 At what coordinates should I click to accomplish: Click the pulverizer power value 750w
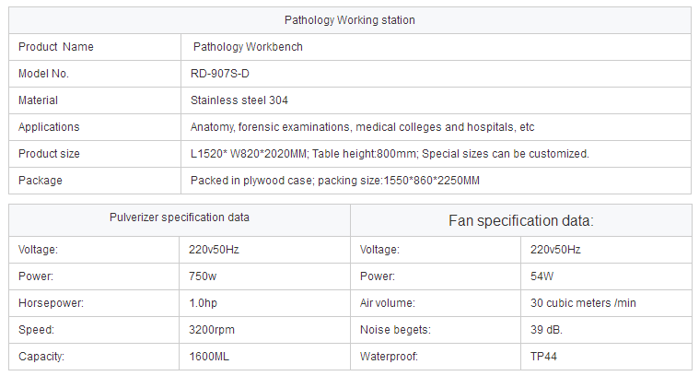point(203,276)
